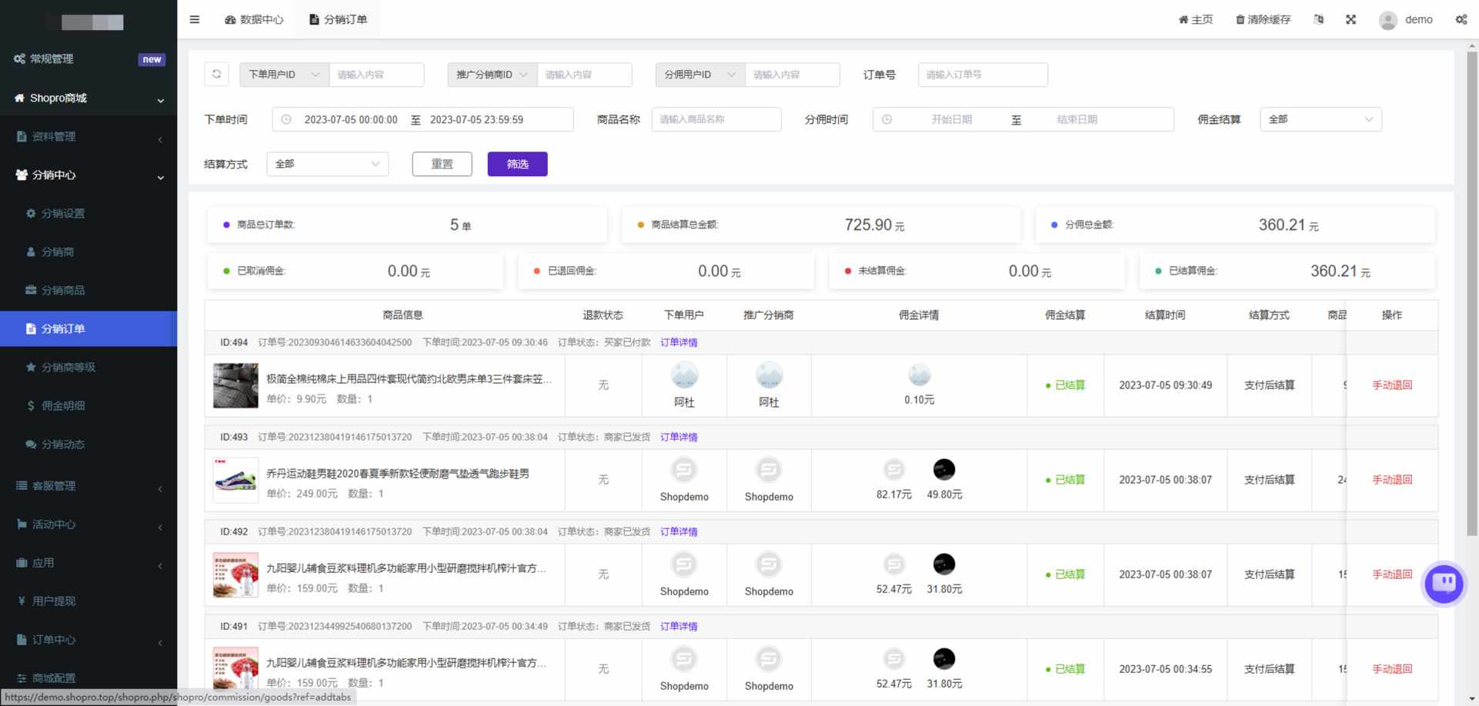
Task: Open bedding product thumbnail in order 494
Action: pyautogui.click(x=235, y=385)
